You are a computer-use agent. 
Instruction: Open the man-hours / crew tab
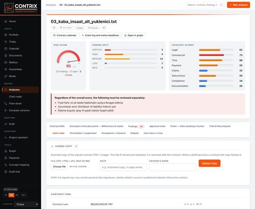pyautogui.click(x=153, y=133)
